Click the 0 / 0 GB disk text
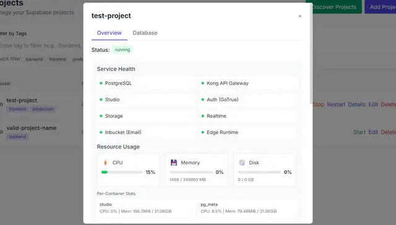The width and height of the screenshot is (396, 225). (246, 180)
